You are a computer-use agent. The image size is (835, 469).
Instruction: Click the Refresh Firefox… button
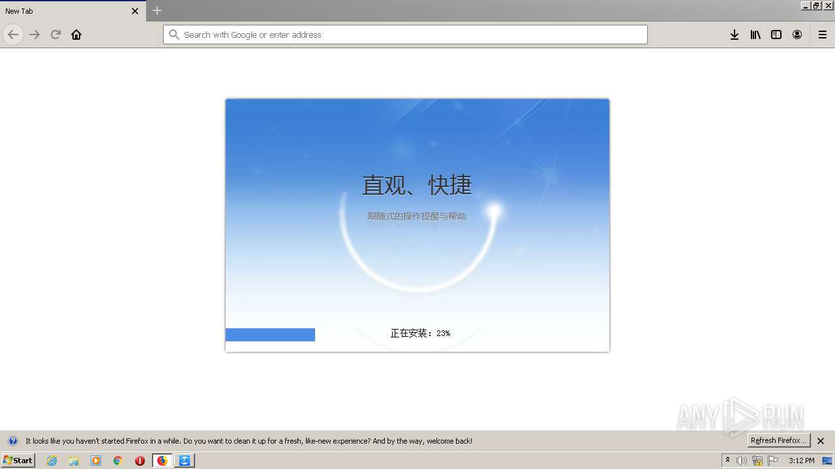(x=779, y=441)
